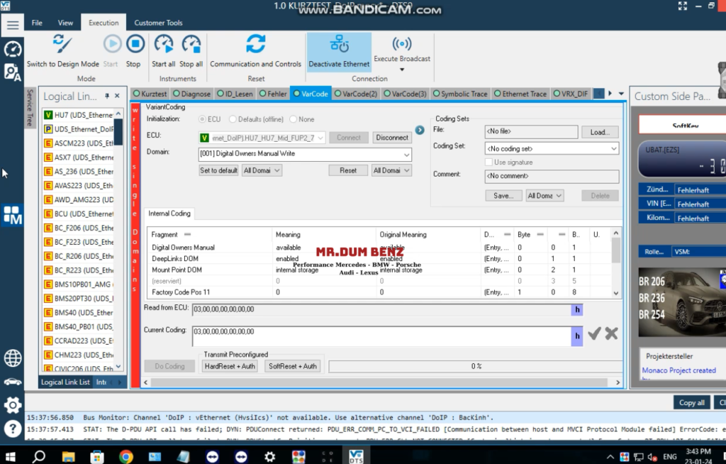Open the hamburger menu in the top-left corner
Screen dimensions: 726x464
tap(12, 22)
